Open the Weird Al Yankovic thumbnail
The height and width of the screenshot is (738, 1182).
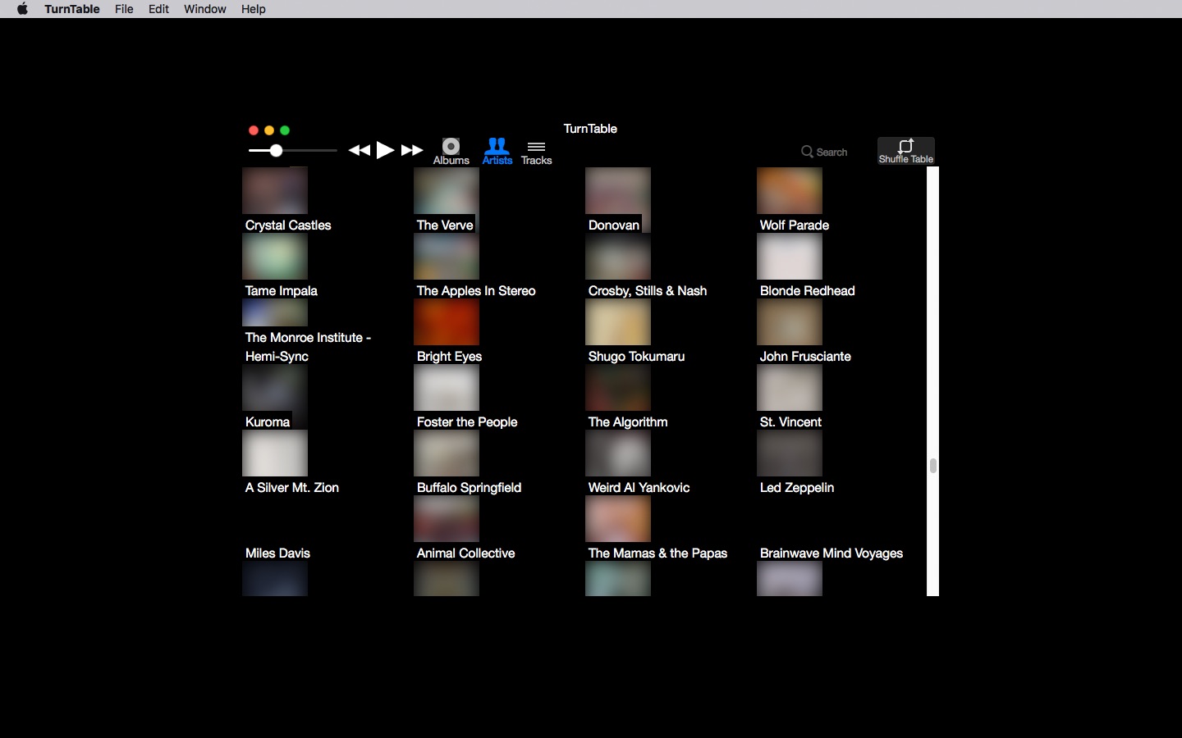click(618, 453)
